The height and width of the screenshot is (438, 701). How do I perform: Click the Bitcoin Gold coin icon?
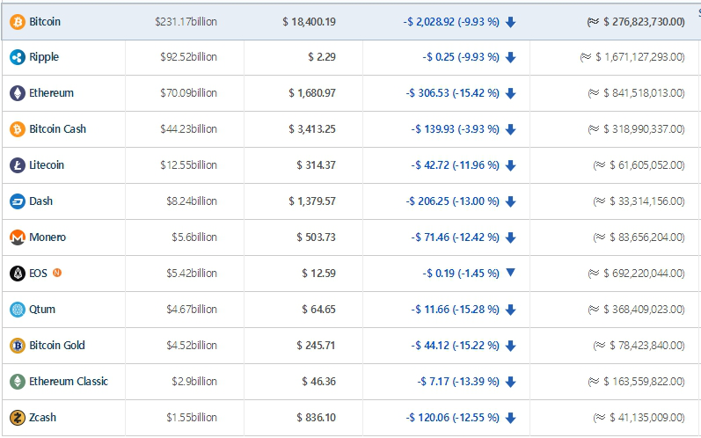tap(17, 346)
